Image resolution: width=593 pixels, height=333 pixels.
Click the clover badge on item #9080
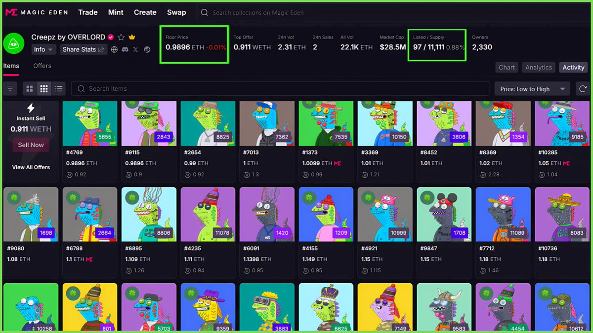click(13, 197)
